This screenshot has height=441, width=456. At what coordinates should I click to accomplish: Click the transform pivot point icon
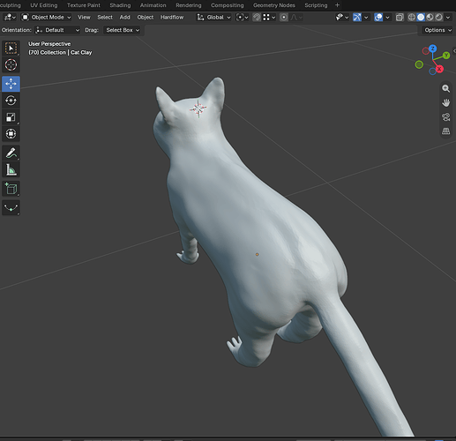[x=242, y=18]
